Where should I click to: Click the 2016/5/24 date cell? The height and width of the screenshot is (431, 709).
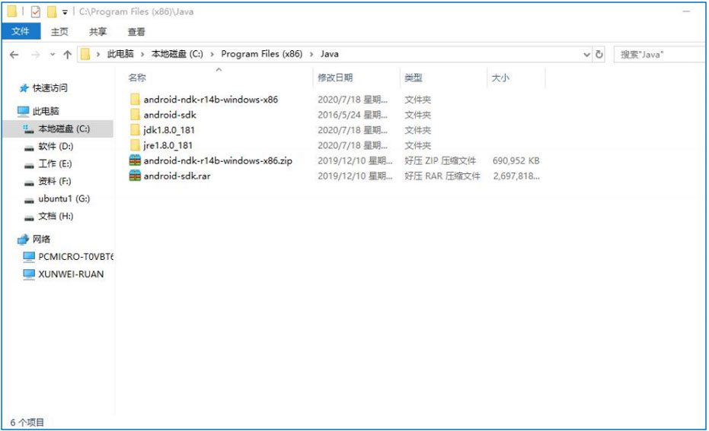tap(353, 115)
